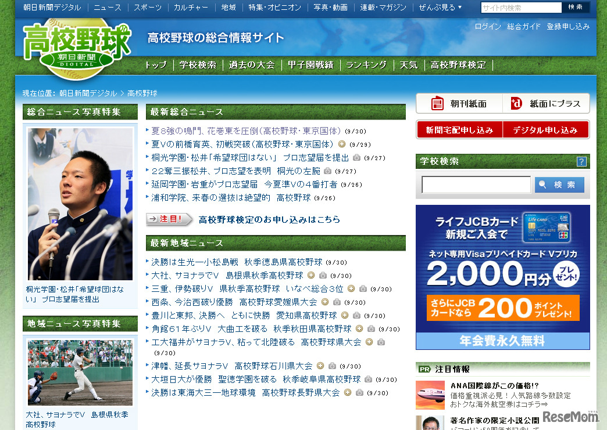Open the 学校検索 help question mark icon

tap(581, 161)
